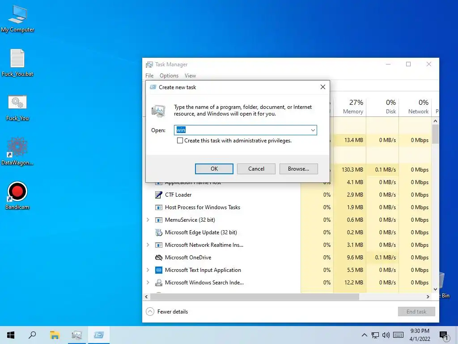Expand Microsoft Network Realtime Ins group
458x344 pixels.
coord(148,245)
